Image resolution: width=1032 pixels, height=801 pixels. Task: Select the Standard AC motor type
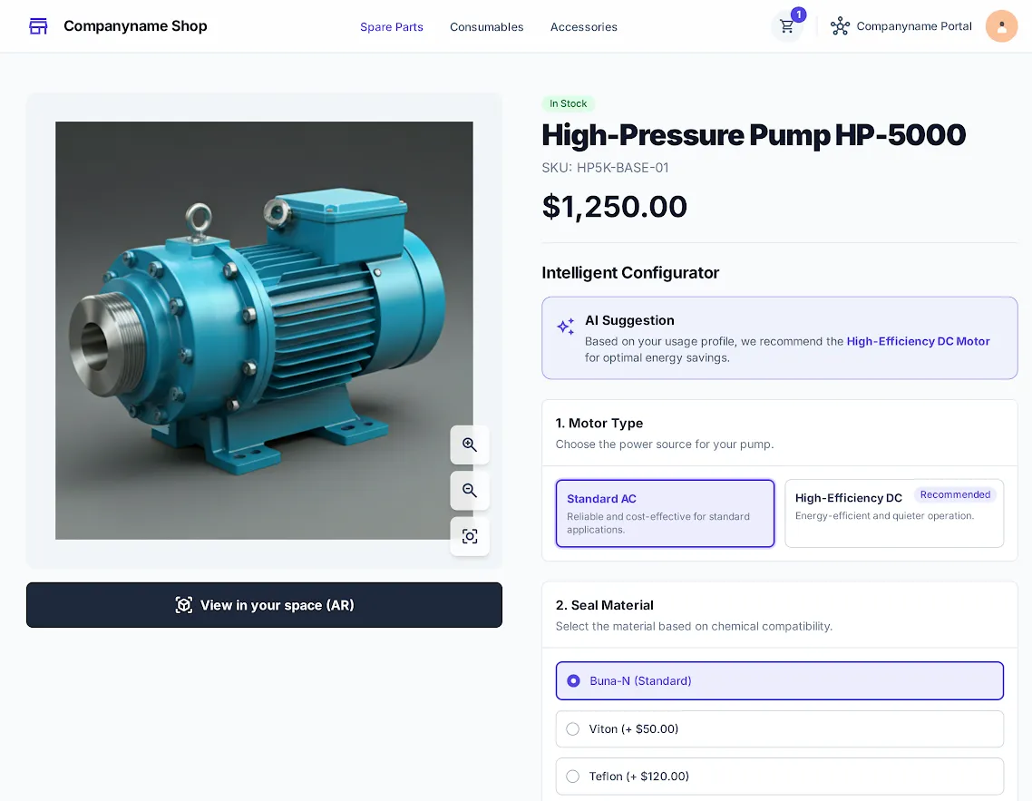[665, 513]
